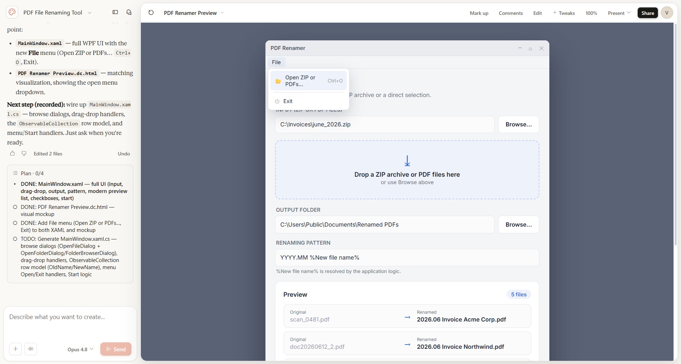The height and width of the screenshot is (364, 681).
Task: Click 2026.06 Invoice Northwind.pdf
Action: (x=460, y=347)
